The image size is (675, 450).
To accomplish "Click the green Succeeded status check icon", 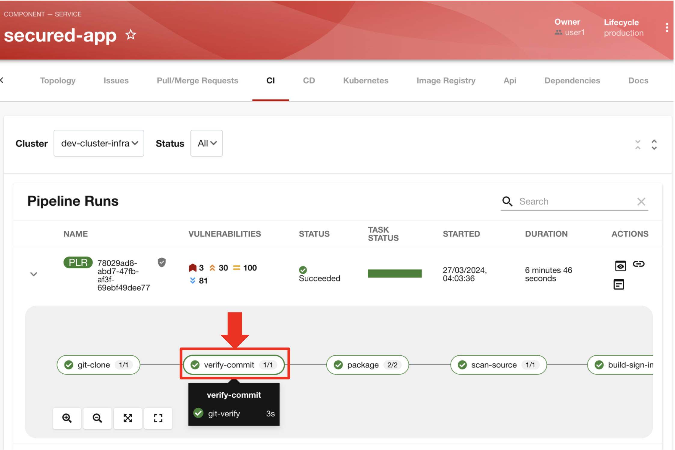I will click(303, 269).
